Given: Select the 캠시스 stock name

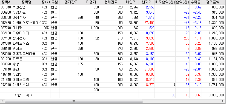Looking at the screenshot, I should pyautogui.click(x=18, y=48).
